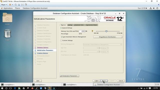Click Show Memory Distribution button

click(108, 37)
